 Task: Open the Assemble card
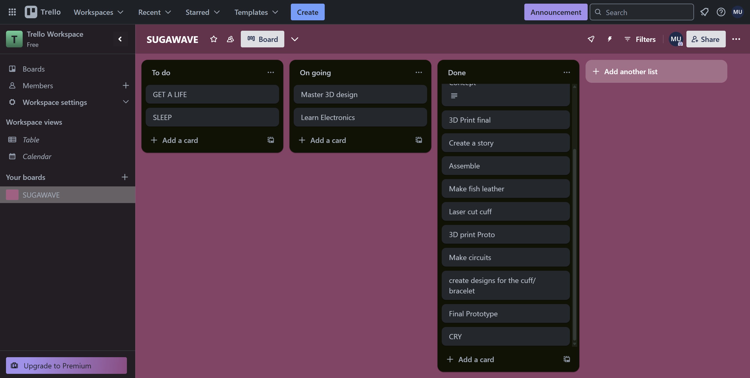click(506, 166)
